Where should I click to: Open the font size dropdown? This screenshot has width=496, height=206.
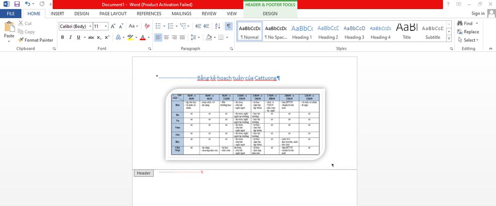coord(106,27)
